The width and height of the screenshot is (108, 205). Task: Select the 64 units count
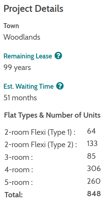pyautogui.click(x=92, y=131)
